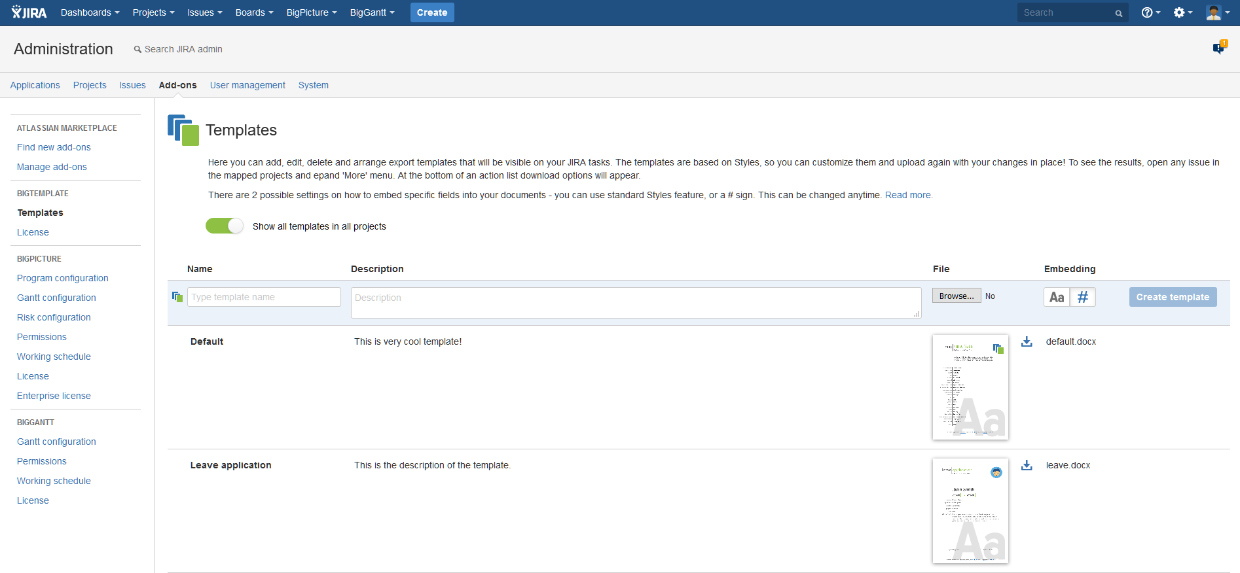1240x573 pixels.
Task: Open BigPicture Permissions link
Action: 42,337
